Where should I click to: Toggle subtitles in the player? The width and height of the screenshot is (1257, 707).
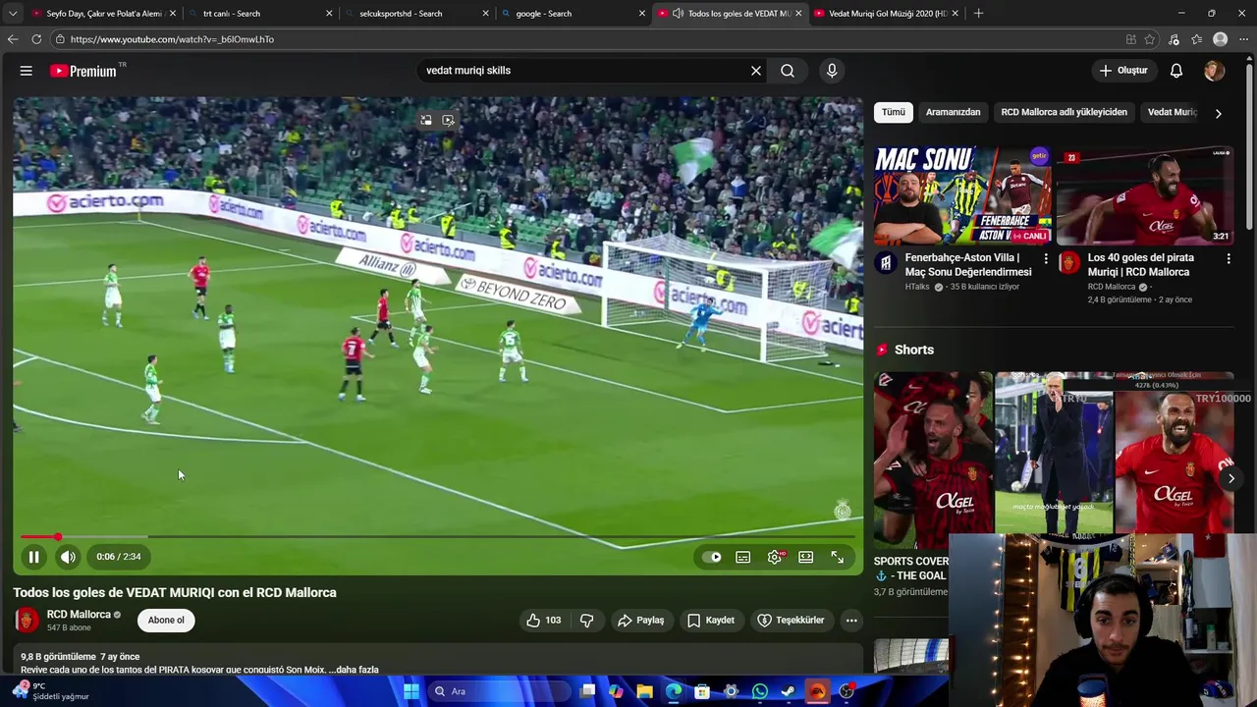tap(743, 557)
